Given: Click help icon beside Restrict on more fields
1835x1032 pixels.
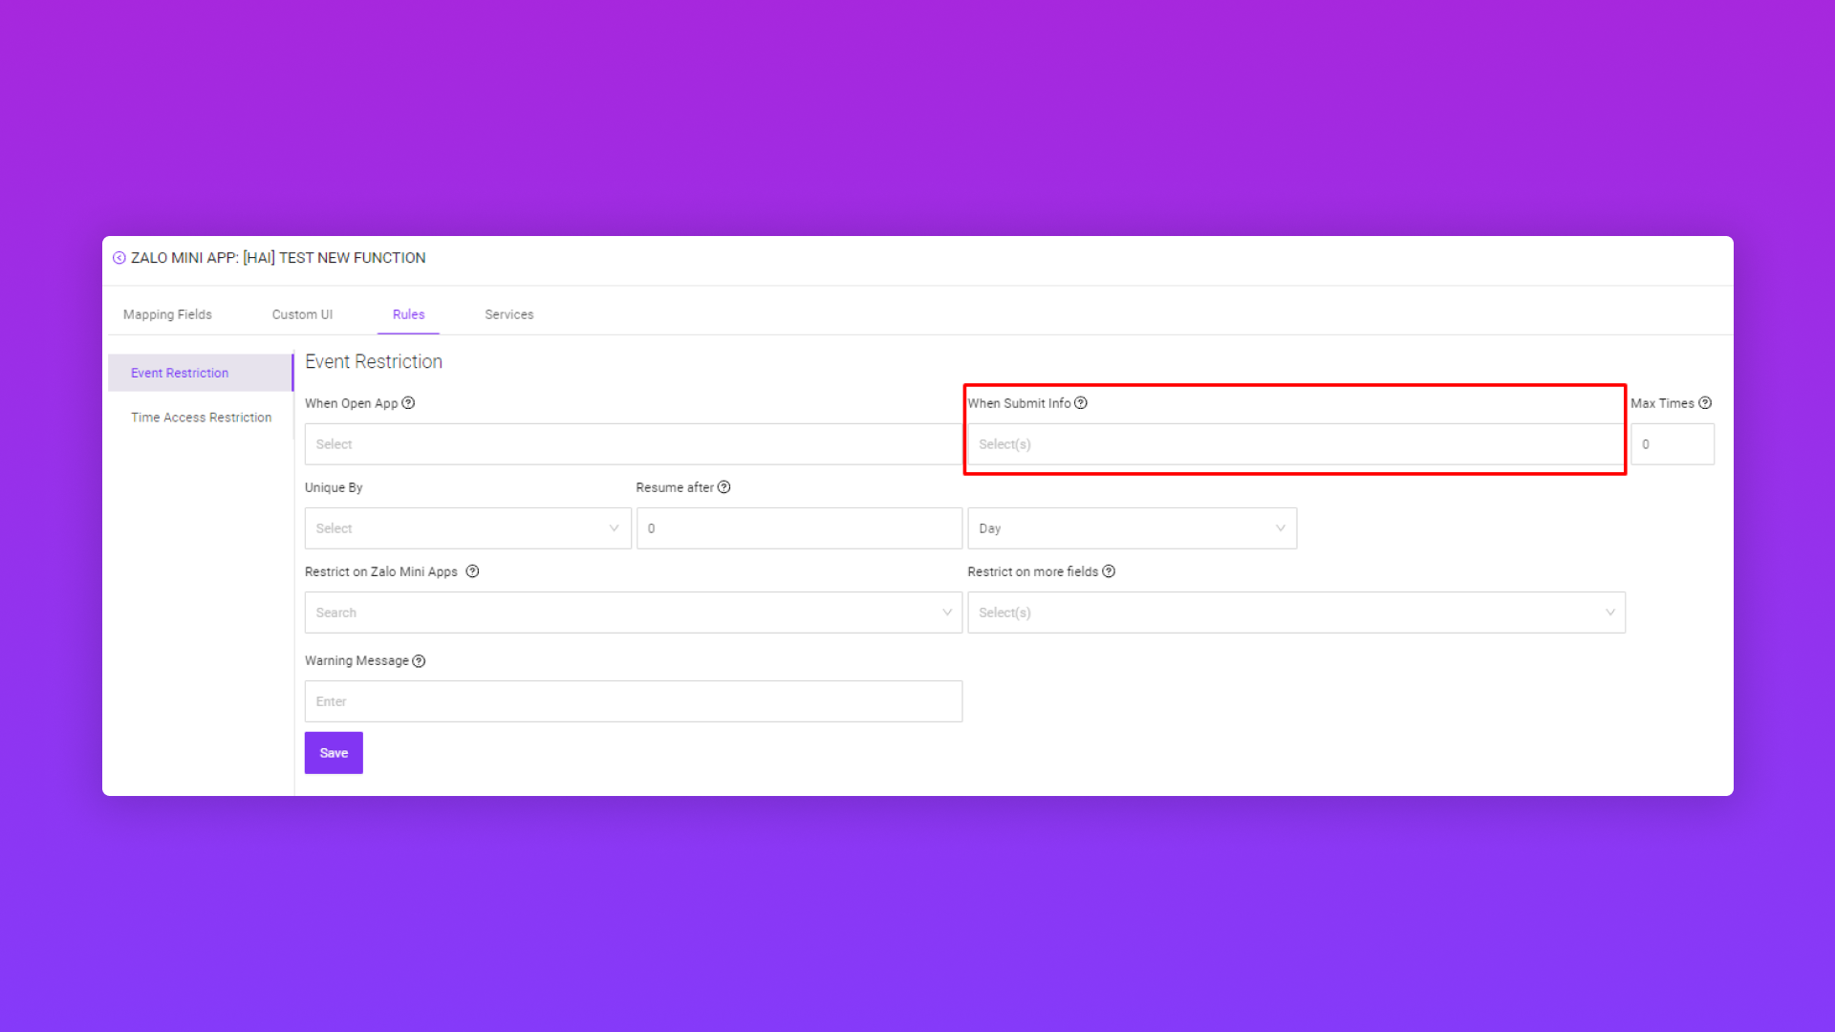Looking at the screenshot, I should click(1109, 571).
